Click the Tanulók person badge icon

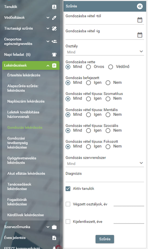pos(54,7)
